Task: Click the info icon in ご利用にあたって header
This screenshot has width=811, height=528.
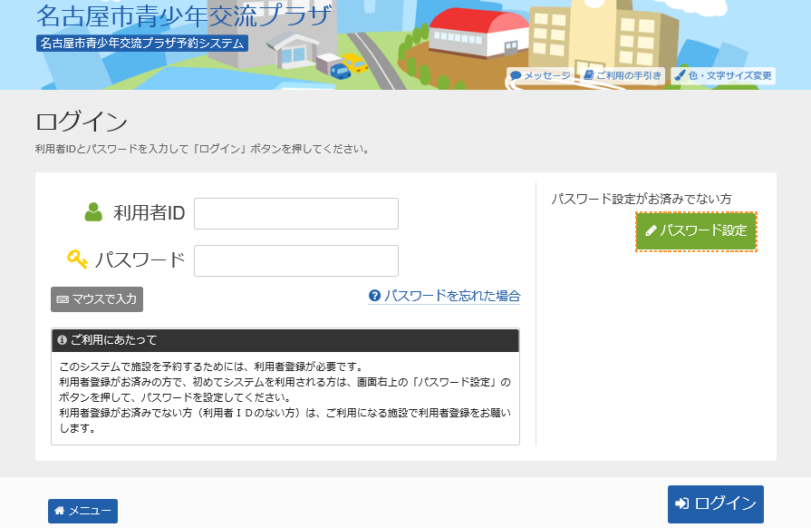Action: click(62, 340)
